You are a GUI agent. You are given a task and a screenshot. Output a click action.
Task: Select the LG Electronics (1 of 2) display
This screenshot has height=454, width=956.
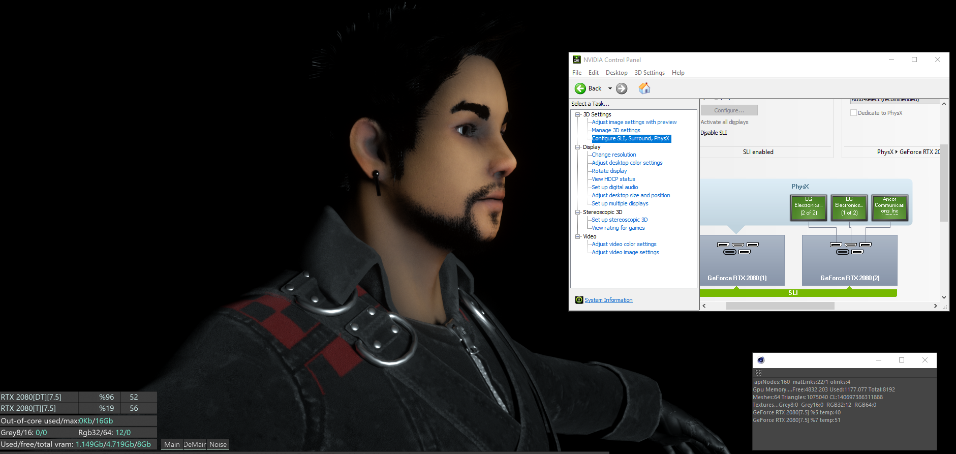(x=849, y=207)
